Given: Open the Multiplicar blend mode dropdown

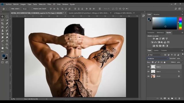Looking at the screenshot, I should (158, 58).
